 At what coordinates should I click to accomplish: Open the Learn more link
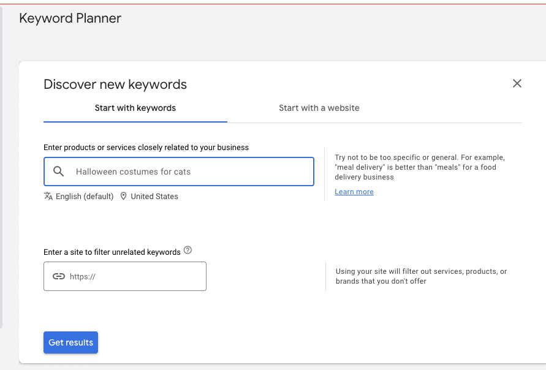[x=354, y=192]
